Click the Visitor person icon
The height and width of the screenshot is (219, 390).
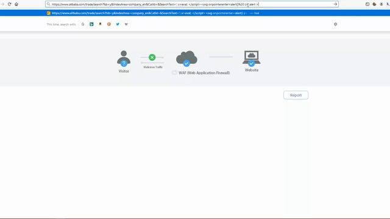tap(124, 58)
